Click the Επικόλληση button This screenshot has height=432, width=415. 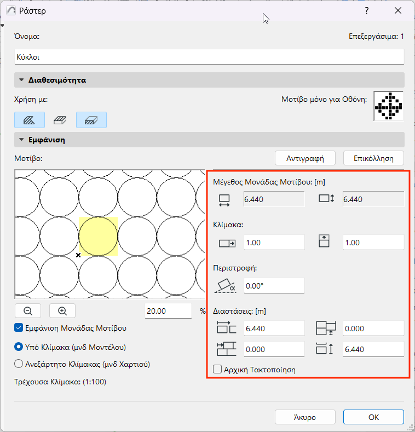pyautogui.click(x=374, y=158)
